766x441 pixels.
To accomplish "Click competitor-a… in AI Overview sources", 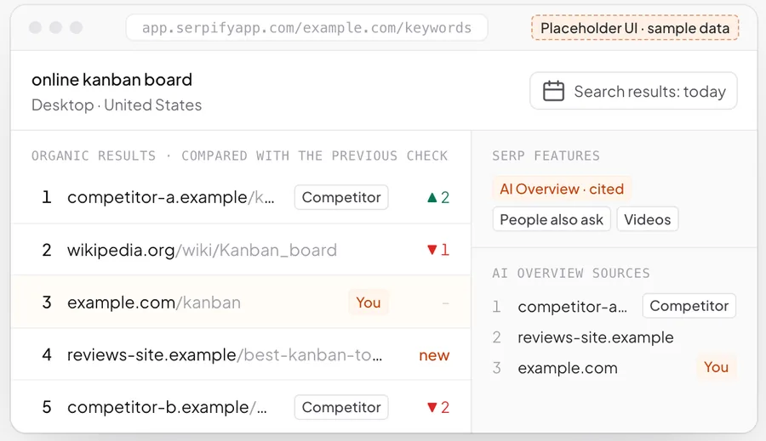I will (572, 307).
